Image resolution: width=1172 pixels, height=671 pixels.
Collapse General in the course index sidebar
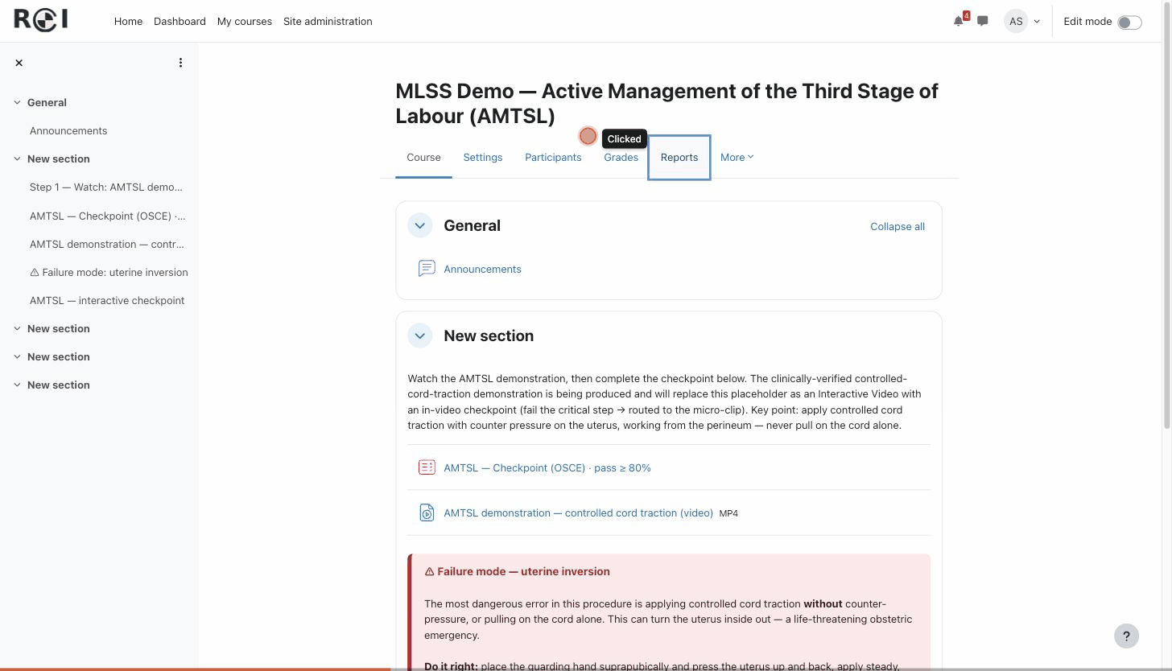point(17,102)
